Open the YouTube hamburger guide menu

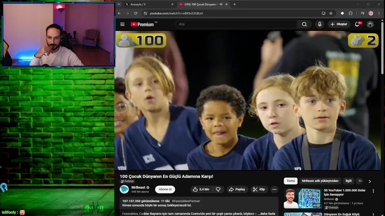[122, 24]
